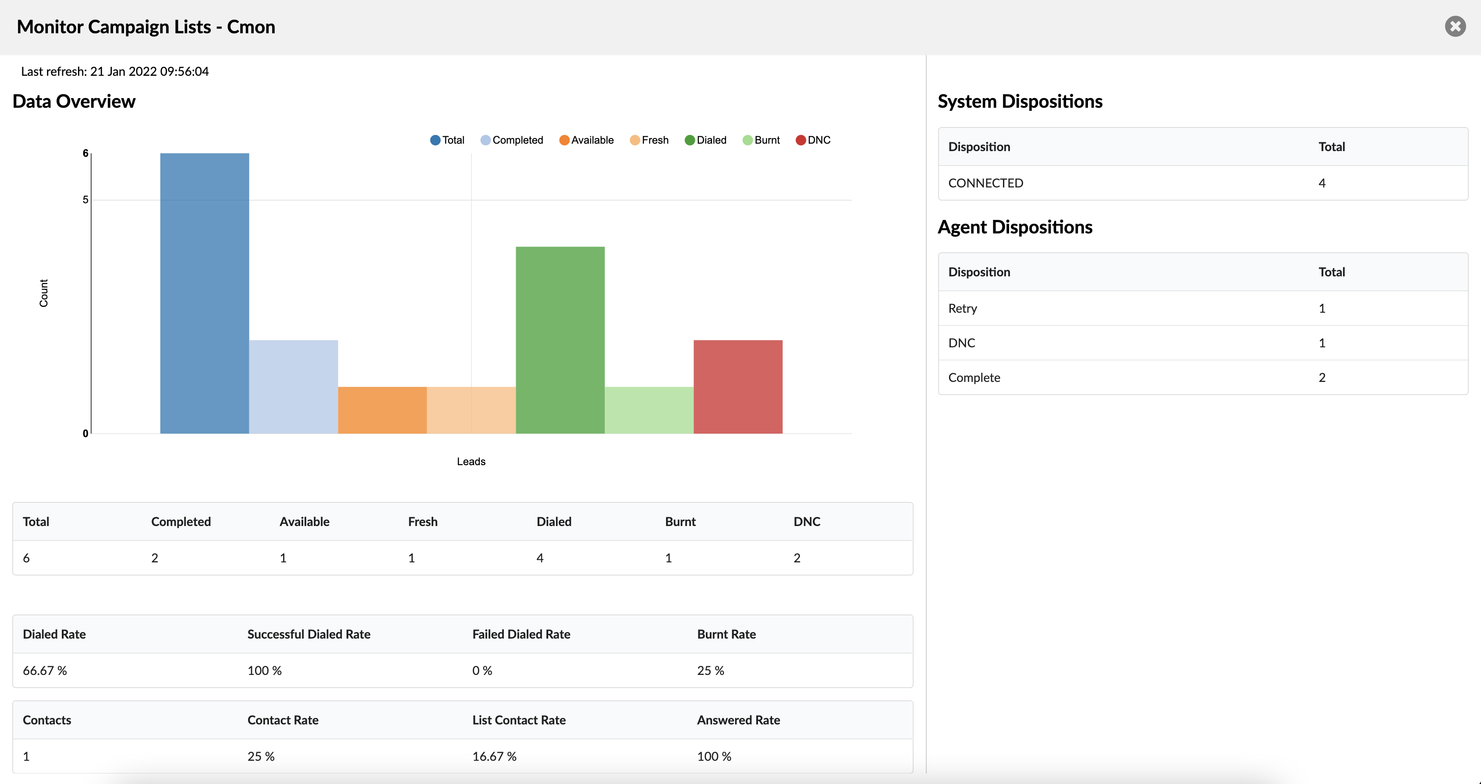
Task: Click the DNC row in Agent Dispositions
Action: 1203,343
